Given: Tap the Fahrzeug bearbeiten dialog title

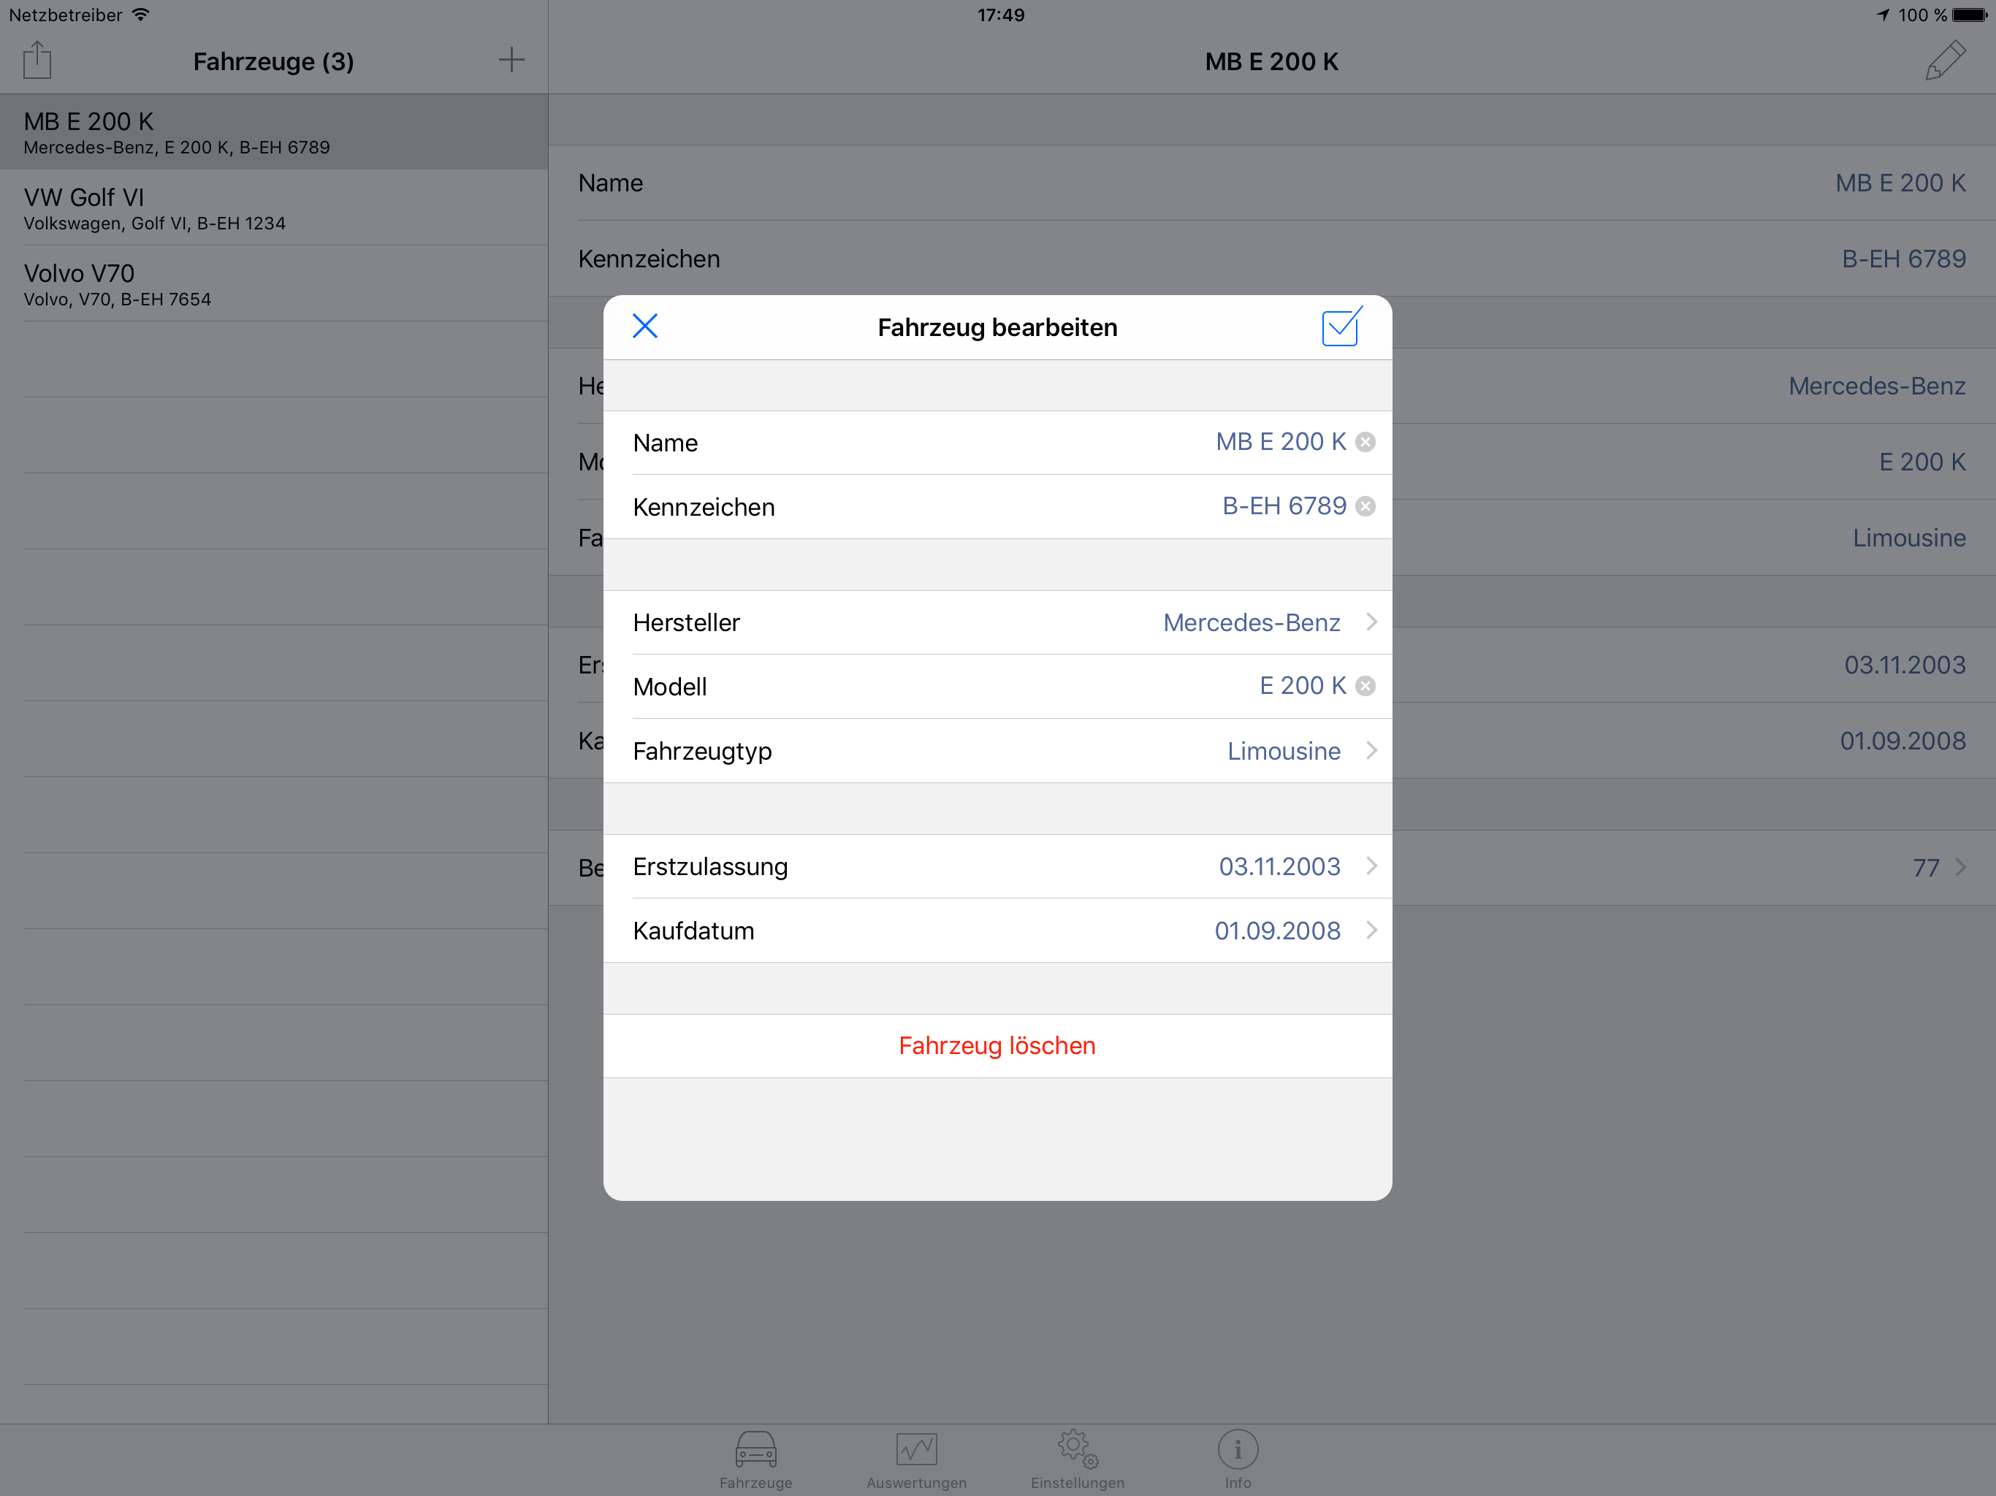Looking at the screenshot, I should [x=997, y=327].
